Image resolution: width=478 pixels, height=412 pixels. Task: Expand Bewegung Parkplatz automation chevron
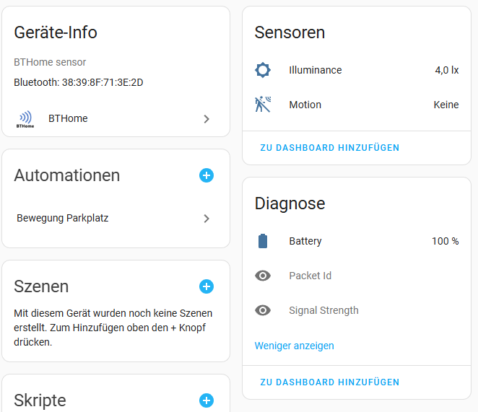click(x=207, y=218)
